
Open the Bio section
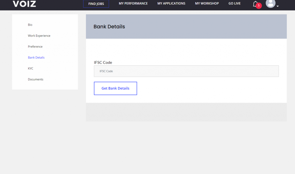tap(30, 25)
